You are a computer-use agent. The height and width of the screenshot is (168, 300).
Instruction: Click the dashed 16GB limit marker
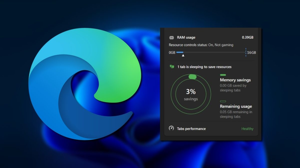245,53
